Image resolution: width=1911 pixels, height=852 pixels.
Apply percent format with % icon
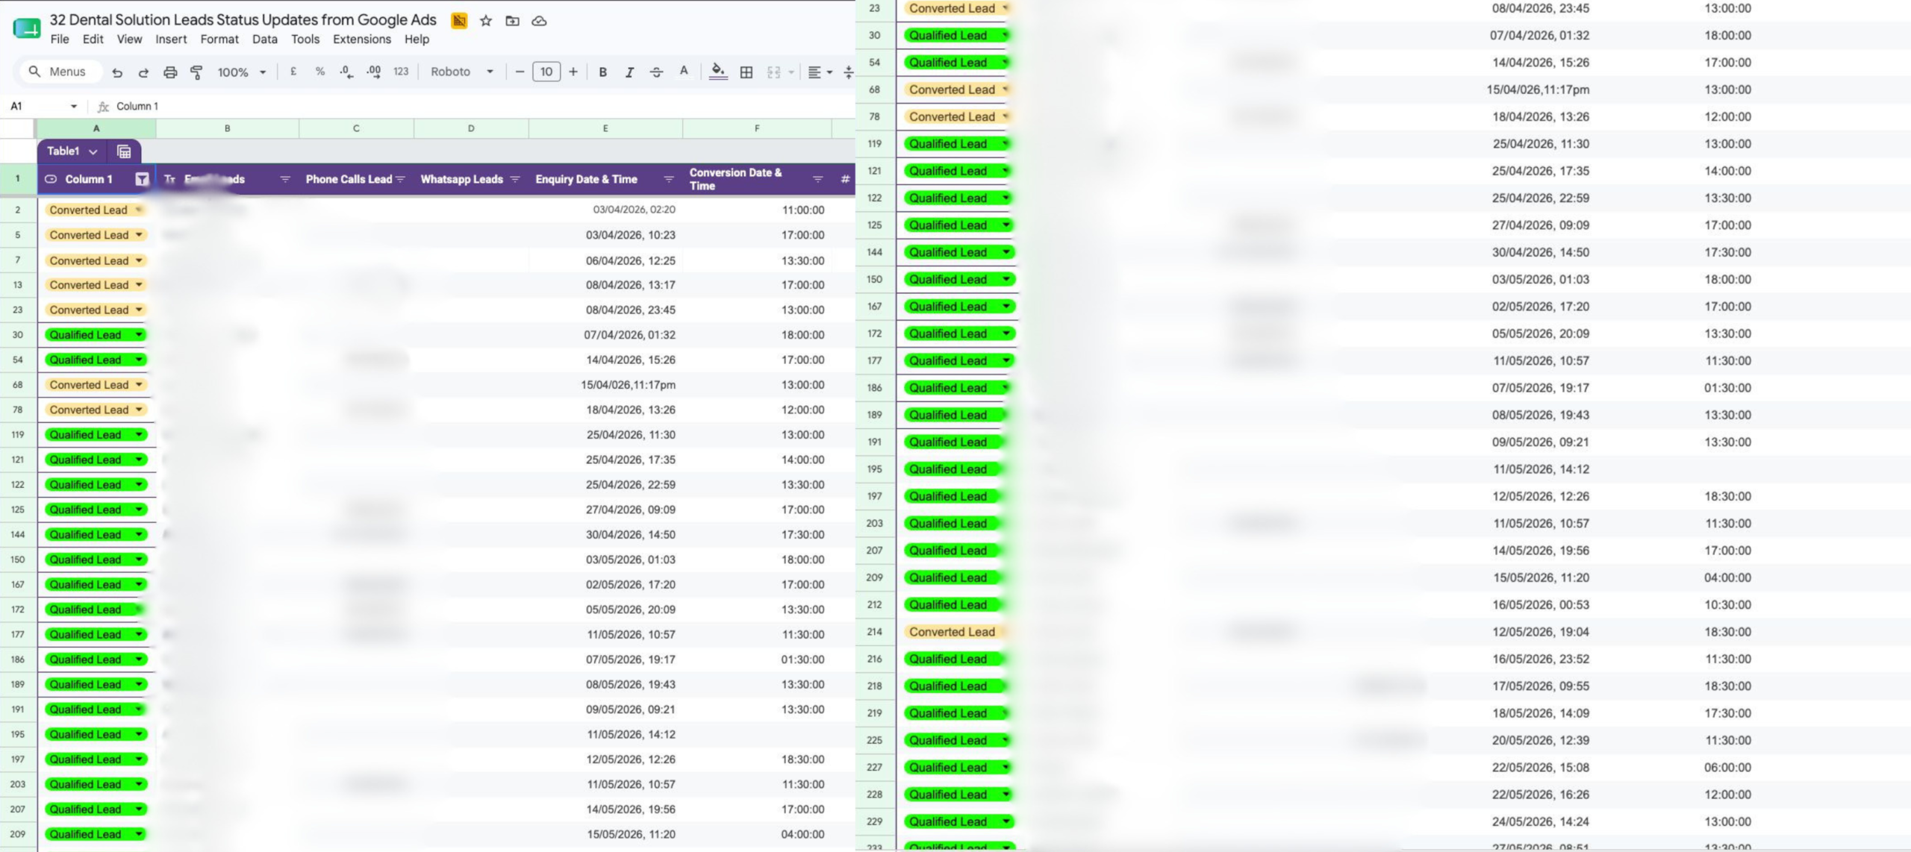tap(320, 72)
